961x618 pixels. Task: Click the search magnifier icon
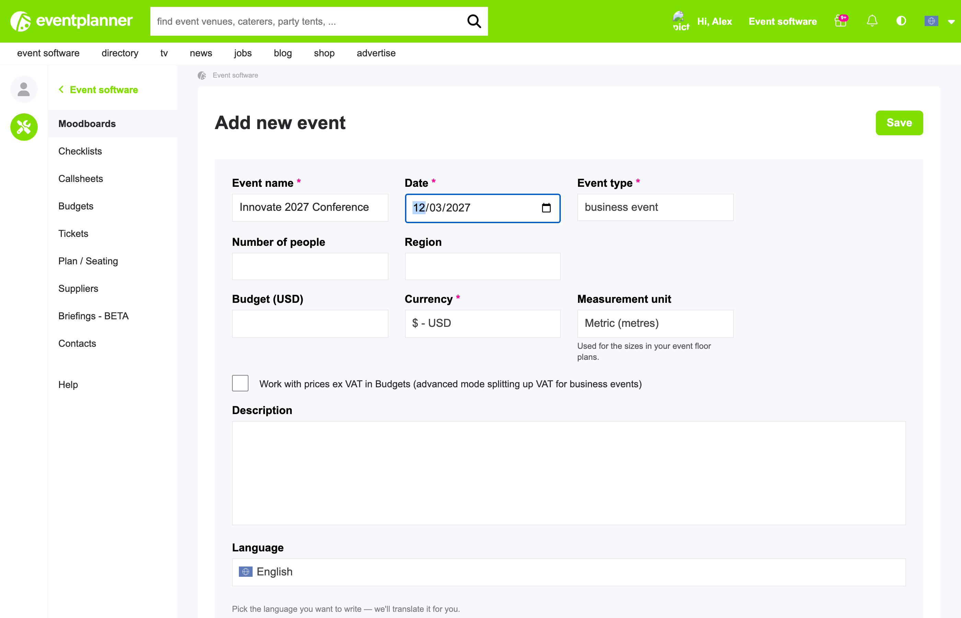(474, 21)
